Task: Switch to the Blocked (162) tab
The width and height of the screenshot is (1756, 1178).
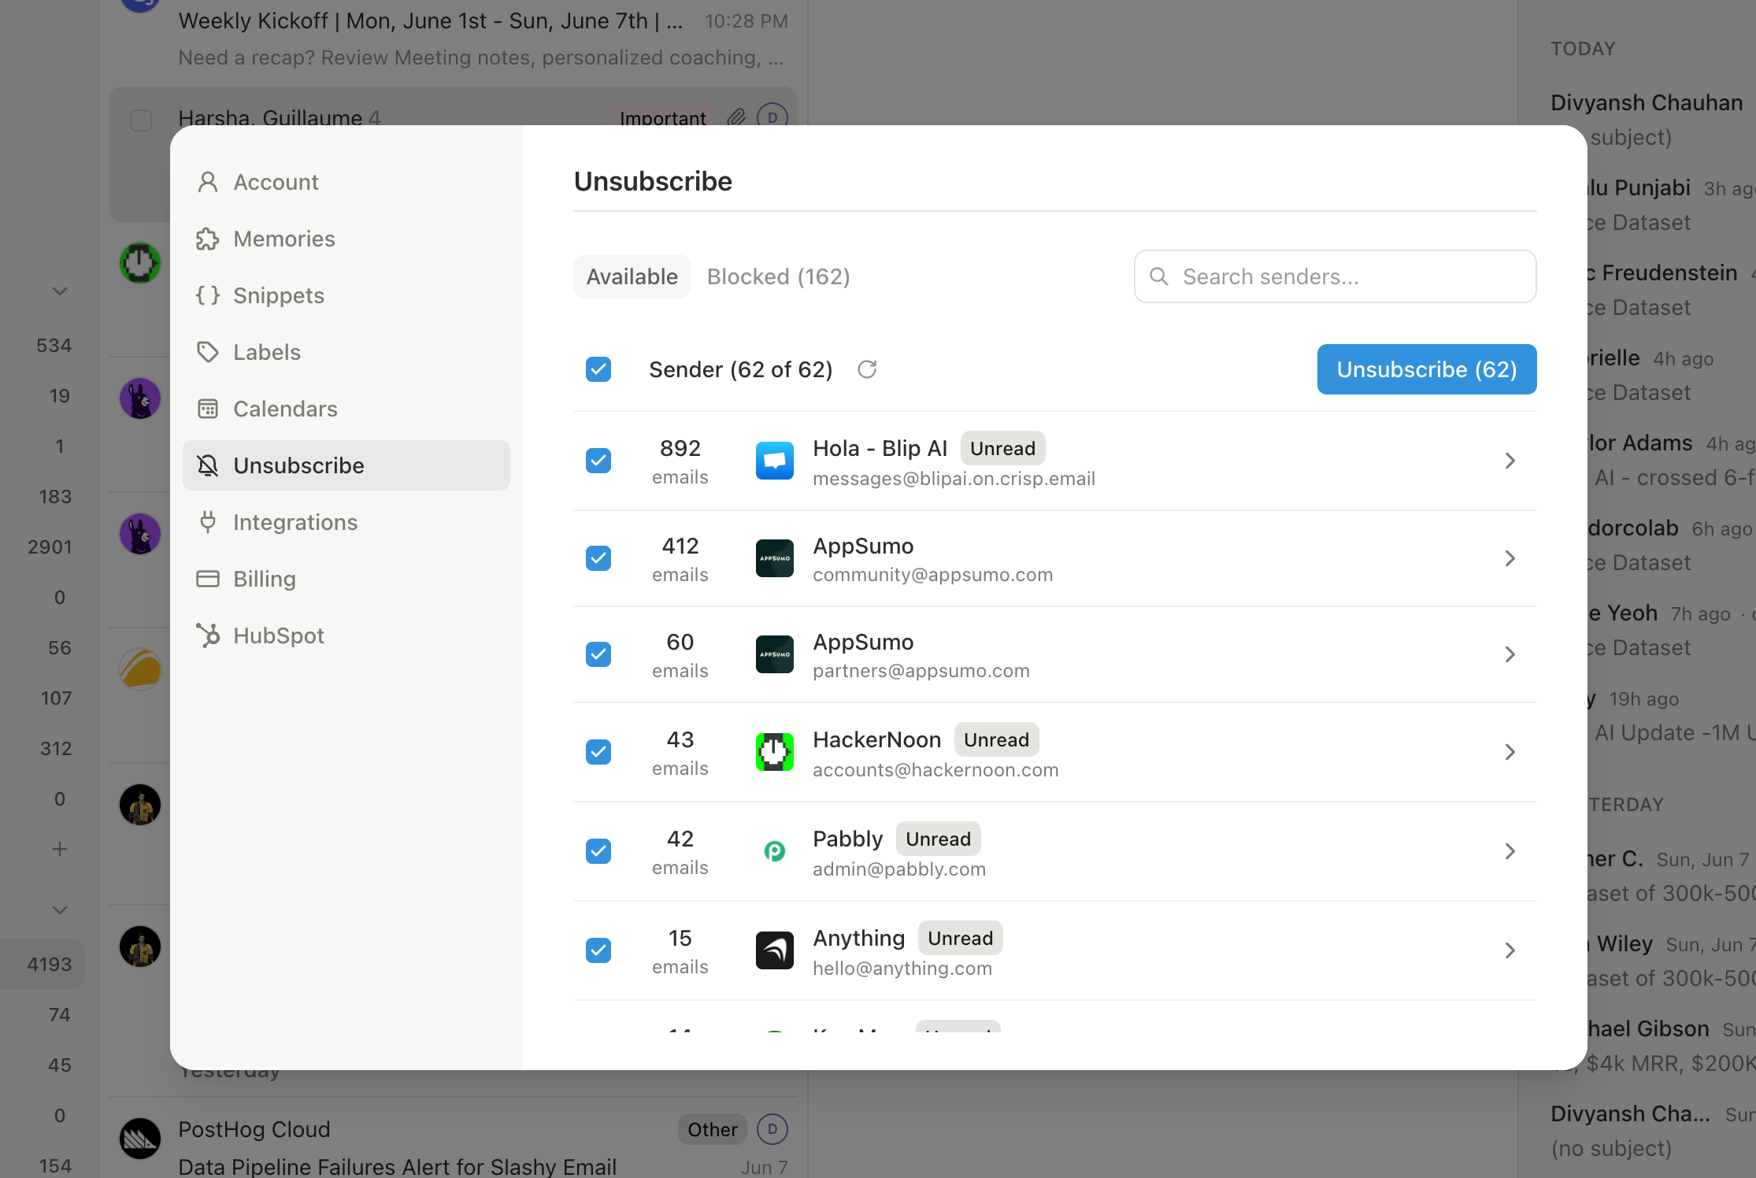Action: point(778,276)
